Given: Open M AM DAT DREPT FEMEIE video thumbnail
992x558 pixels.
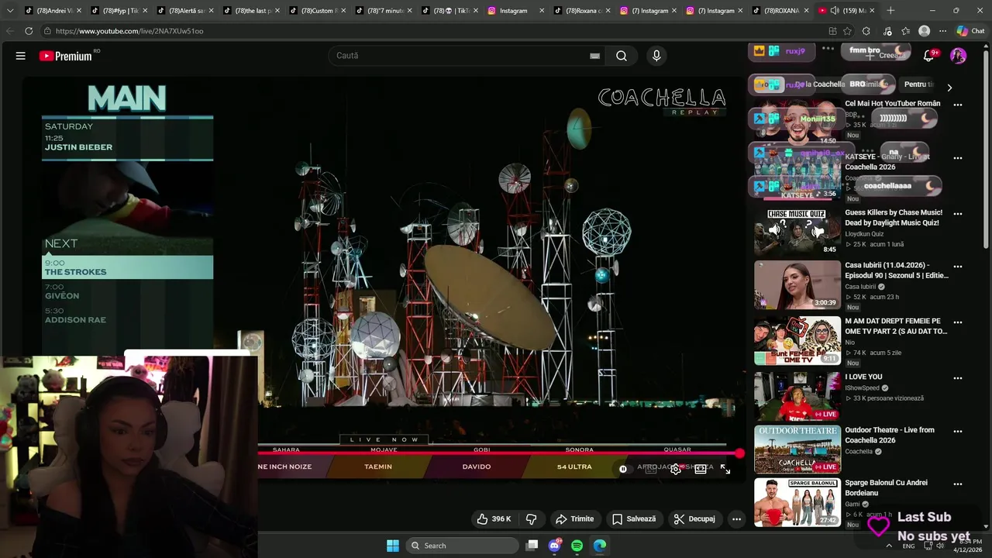Looking at the screenshot, I should tap(797, 340).
